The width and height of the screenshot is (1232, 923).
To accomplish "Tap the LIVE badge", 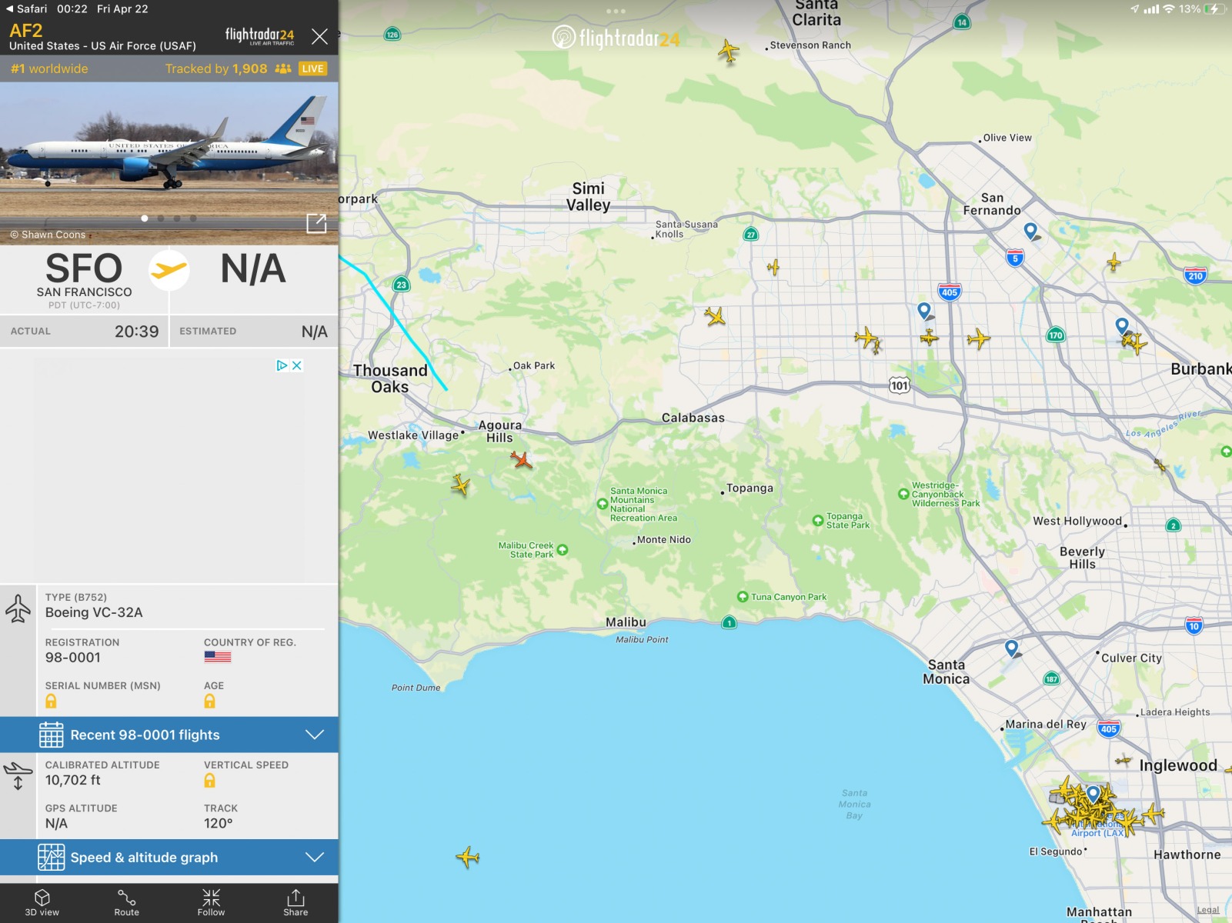I will [312, 68].
